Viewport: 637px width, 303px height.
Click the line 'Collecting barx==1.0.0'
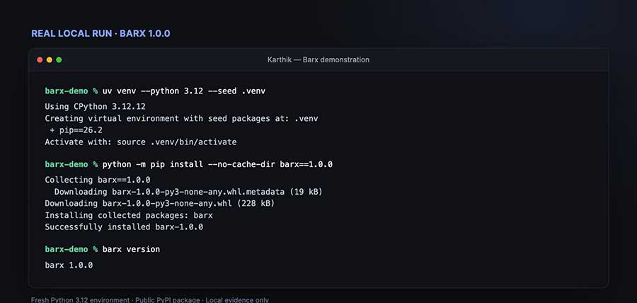[98, 180]
